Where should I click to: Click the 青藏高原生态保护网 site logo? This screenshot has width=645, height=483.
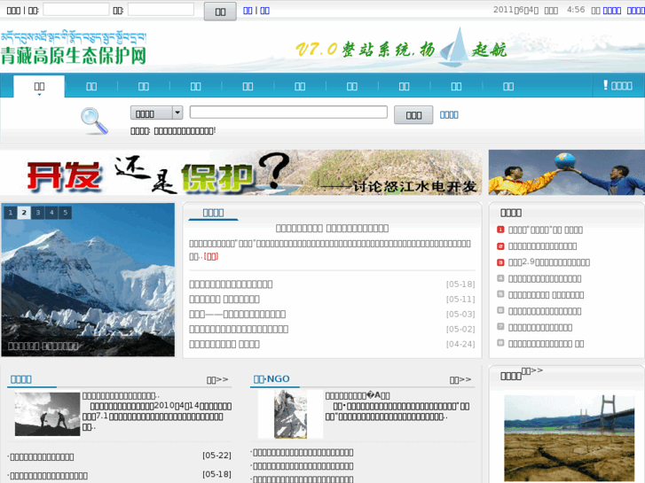74,48
